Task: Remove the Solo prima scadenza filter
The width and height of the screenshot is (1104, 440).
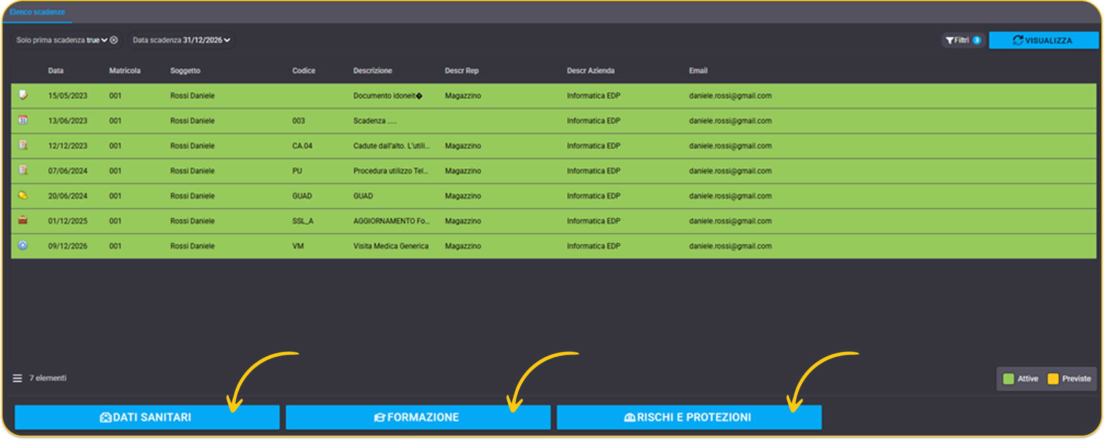Action: 114,40
